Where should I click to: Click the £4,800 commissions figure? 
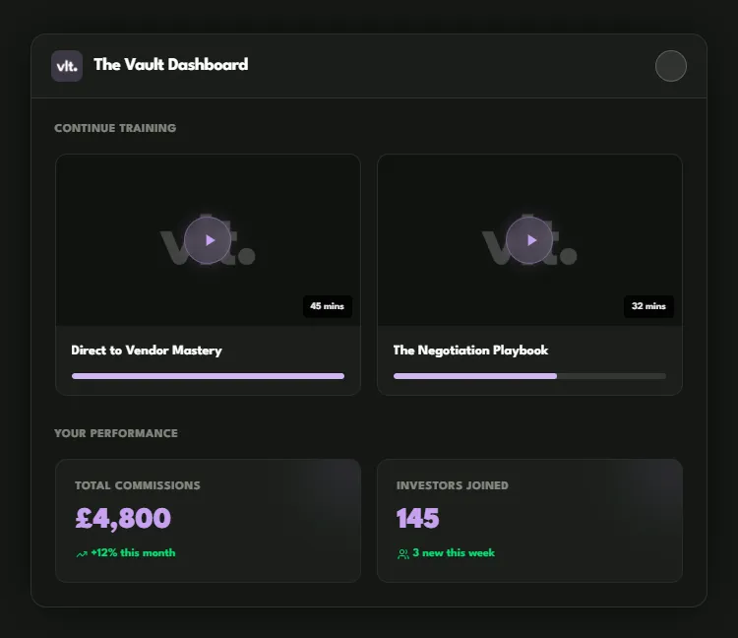click(123, 519)
